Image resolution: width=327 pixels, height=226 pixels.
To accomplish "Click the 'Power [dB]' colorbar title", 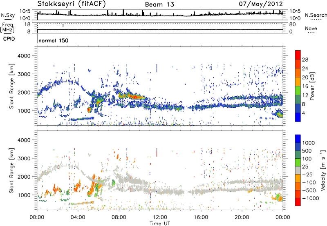I will tap(312, 86).
